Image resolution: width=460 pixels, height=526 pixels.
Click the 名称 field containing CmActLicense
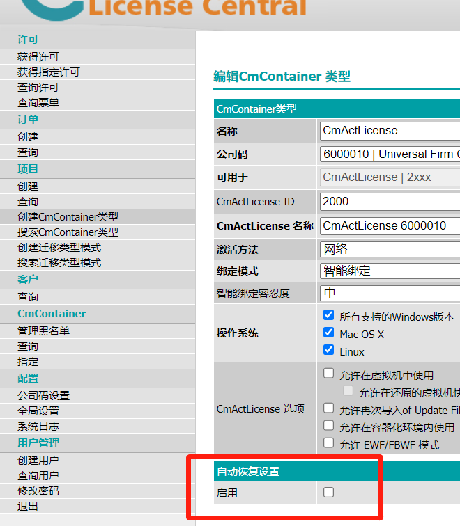[390, 131]
